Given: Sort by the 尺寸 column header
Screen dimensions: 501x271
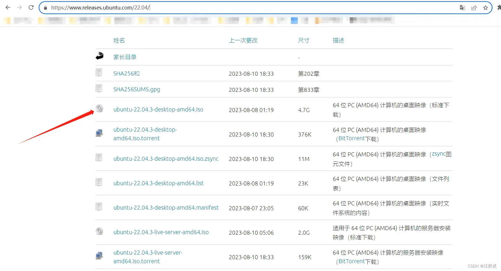Looking at the screenshot, I should click(x=304, y=40).
